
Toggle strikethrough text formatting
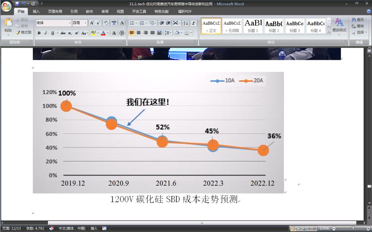[x=63, y=33]
